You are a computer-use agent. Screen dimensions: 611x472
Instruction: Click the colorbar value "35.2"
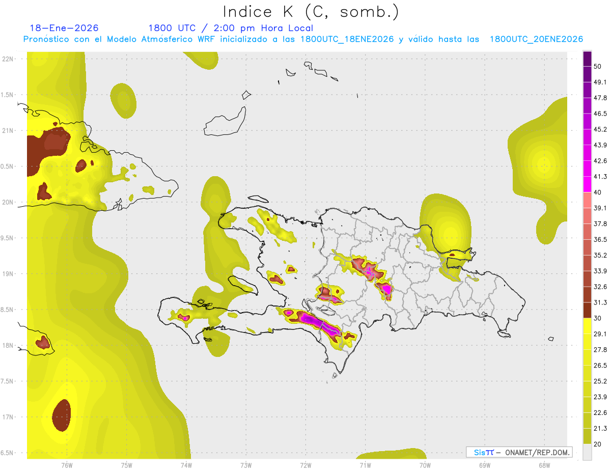tap(600, 255)
